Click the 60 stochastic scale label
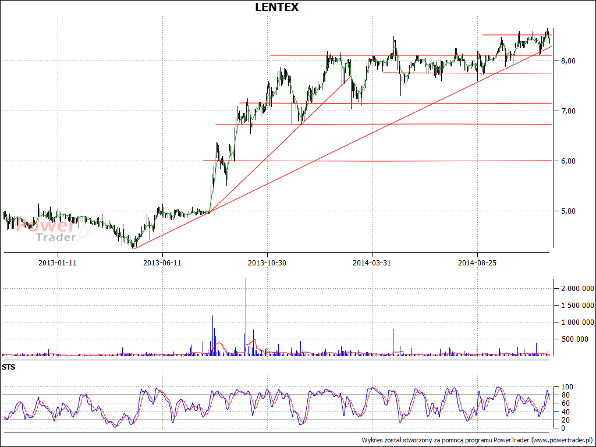The image size is (596, 447). point(565,403)
